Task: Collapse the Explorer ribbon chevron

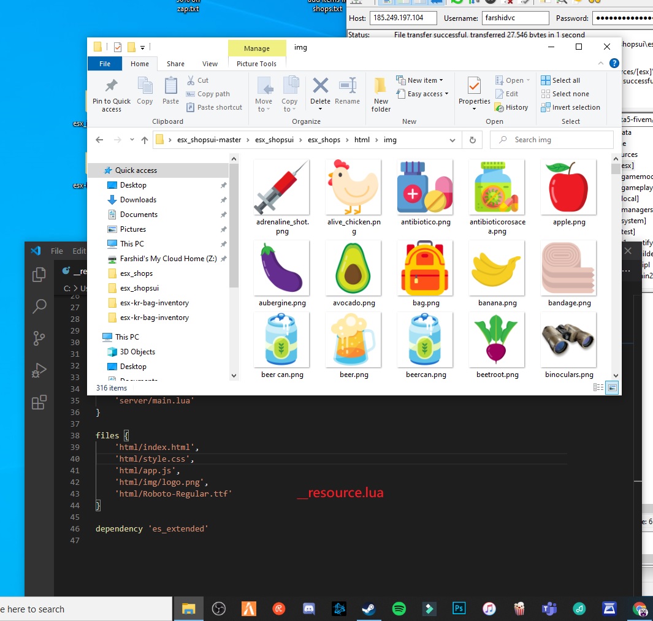Action: point(600,63)
